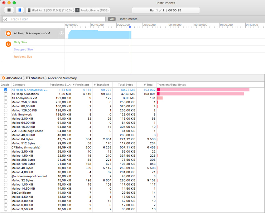Enable the graph checkbox for All Heap Allocations

(x=6, y=94)
